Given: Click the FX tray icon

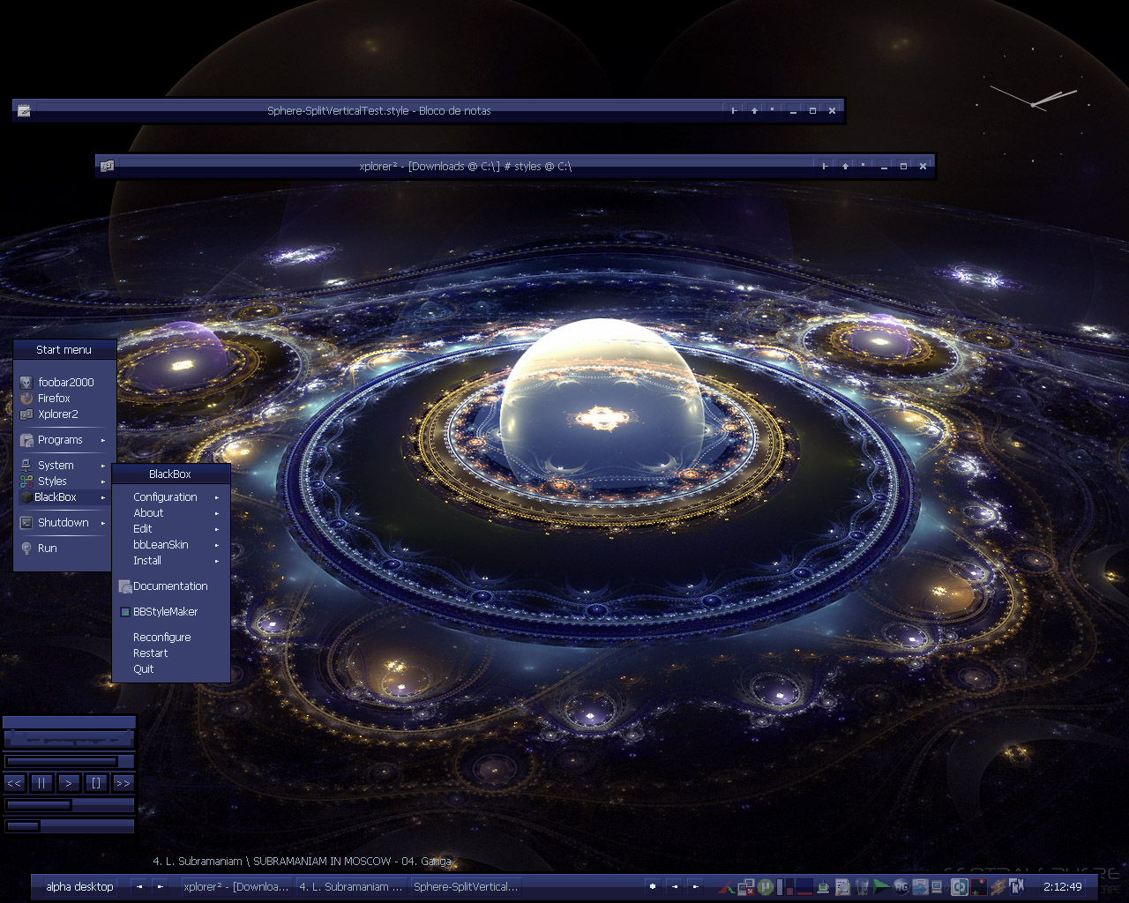Looking at the screenshot, I should pos(1017,886).
